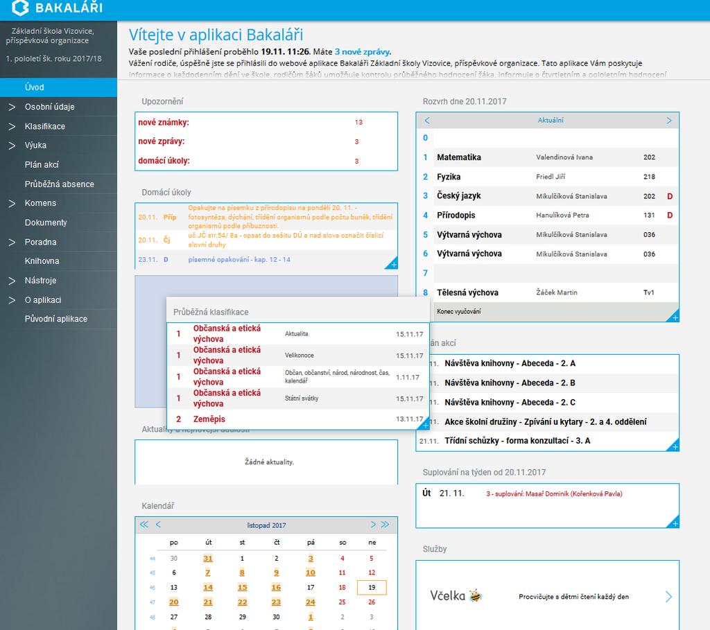Open plus icon in Průběžná klasifikace panel
Viewport: 710px width, 630px height.
click(x=425, y=425)
